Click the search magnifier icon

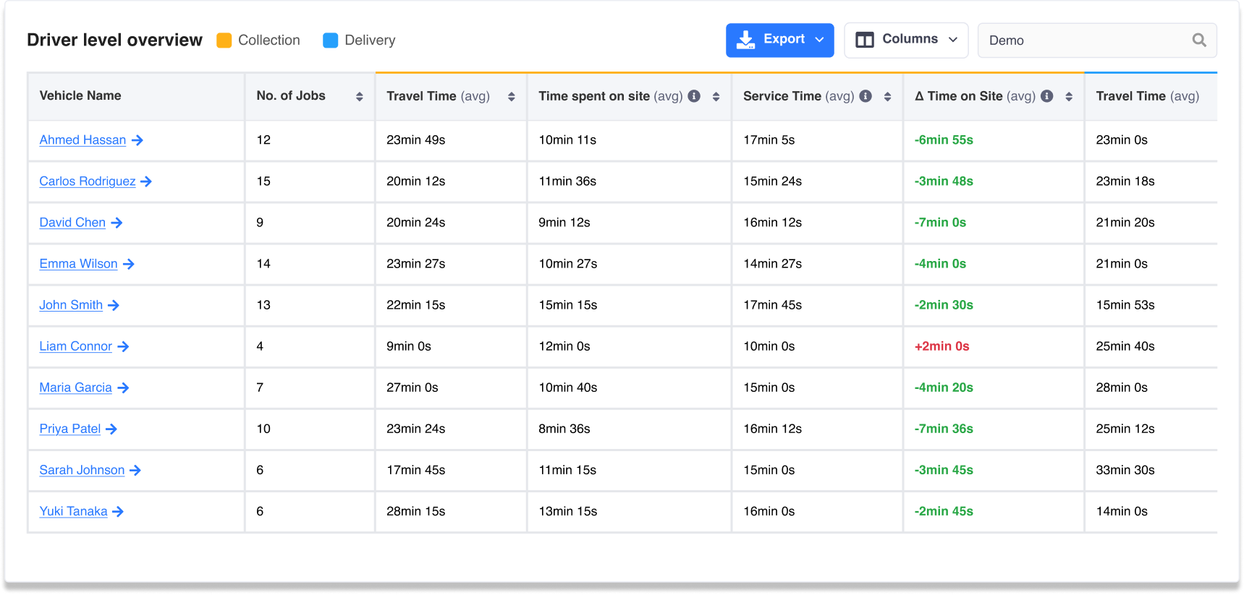click(x=1199, y=40)
